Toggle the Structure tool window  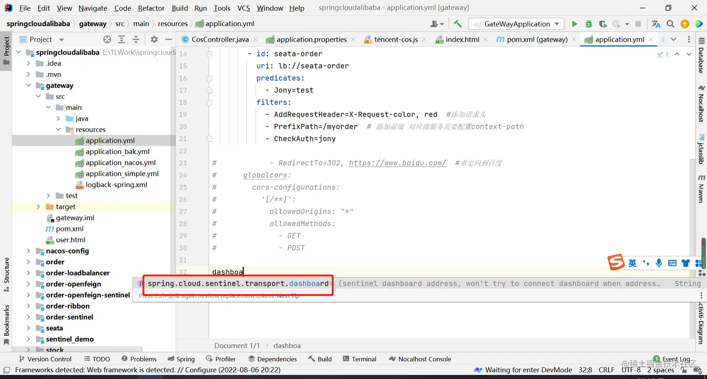pyautogui.click(x=6, y=275)
